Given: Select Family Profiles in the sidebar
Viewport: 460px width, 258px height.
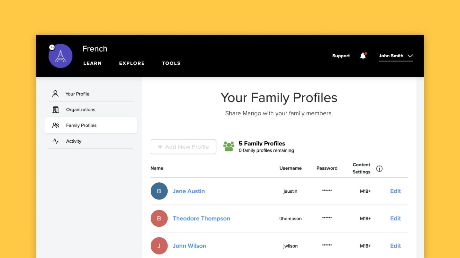Looking at the screenshot, I should coord(81,125).
